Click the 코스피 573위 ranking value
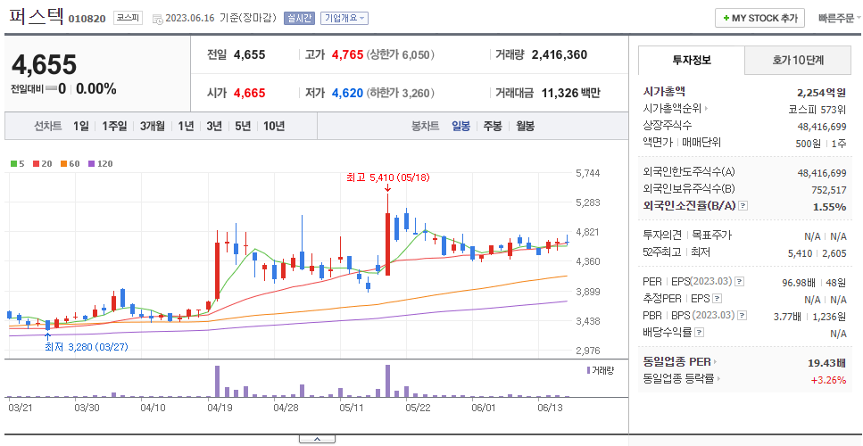Viewport: 863px width, 446px height. coord(817,109)
